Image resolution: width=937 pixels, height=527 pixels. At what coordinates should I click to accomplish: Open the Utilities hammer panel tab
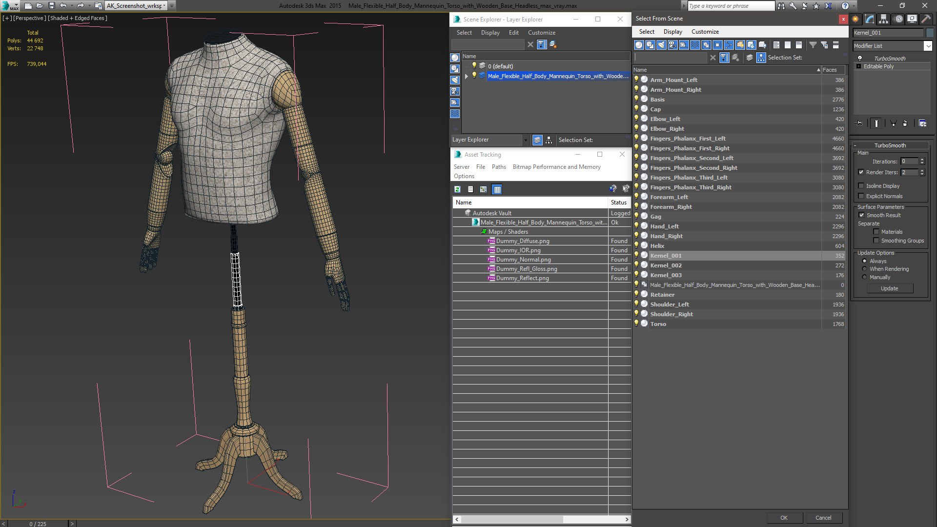coord(926,19)
